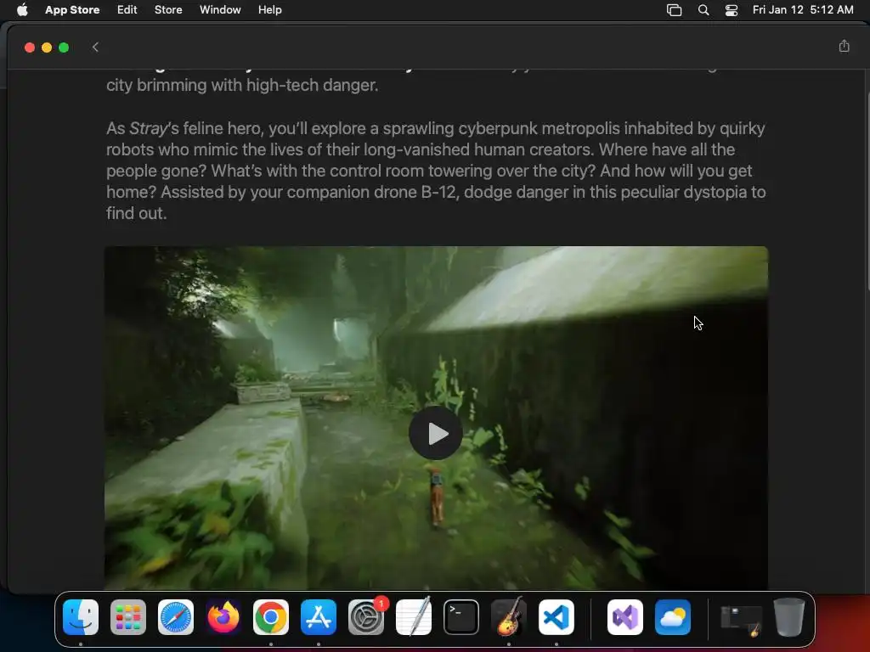Viewport: 870px width, 652px height.
Task: Open the Edit menu
Action: pyautogui.click(x=127, y=9)
